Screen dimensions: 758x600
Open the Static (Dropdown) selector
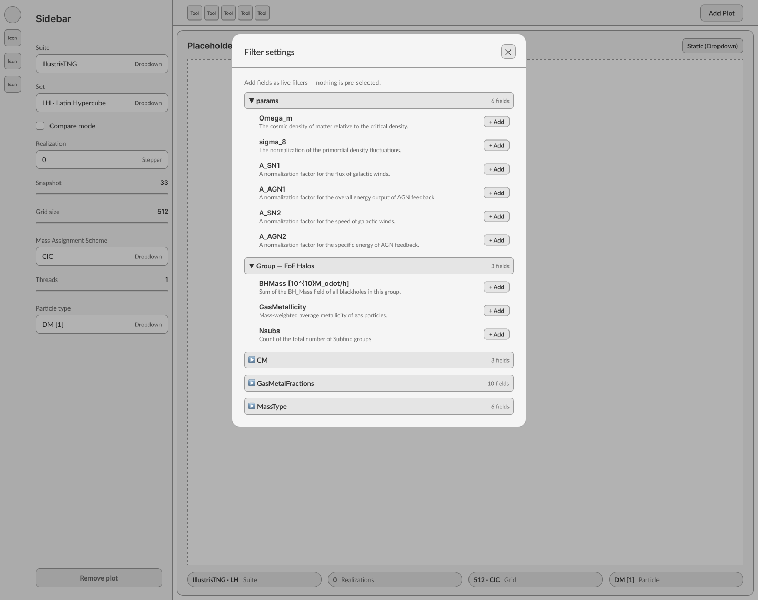point(713,46)
